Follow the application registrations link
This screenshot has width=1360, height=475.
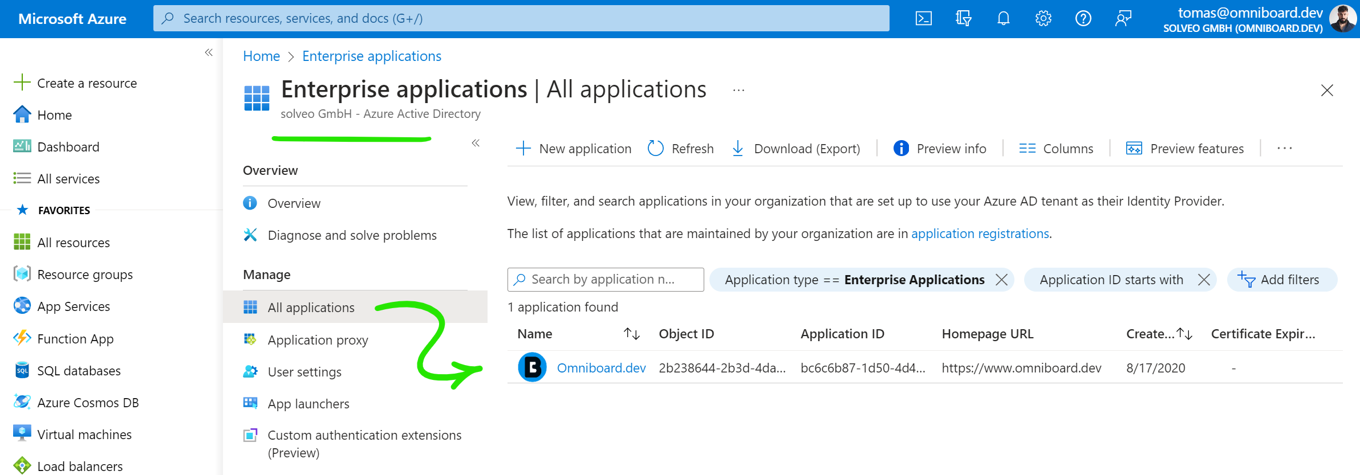[980, 234]
